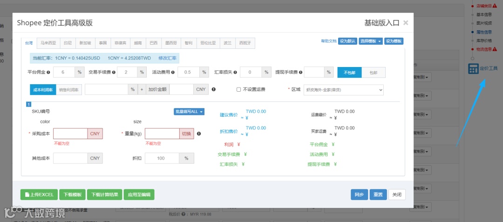This screenshot has width=503, height=222.
Task: Focus the 加价金额 CNY field
Action: (181, 89)
